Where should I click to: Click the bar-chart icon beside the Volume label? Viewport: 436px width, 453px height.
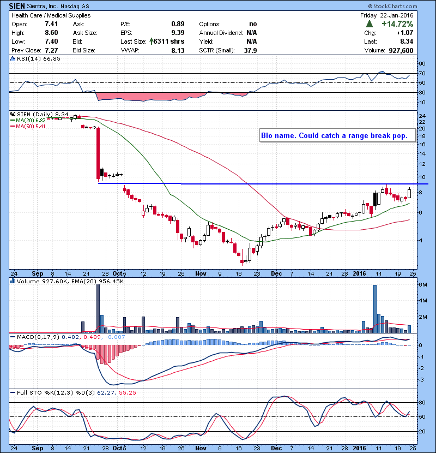[13, 281]
